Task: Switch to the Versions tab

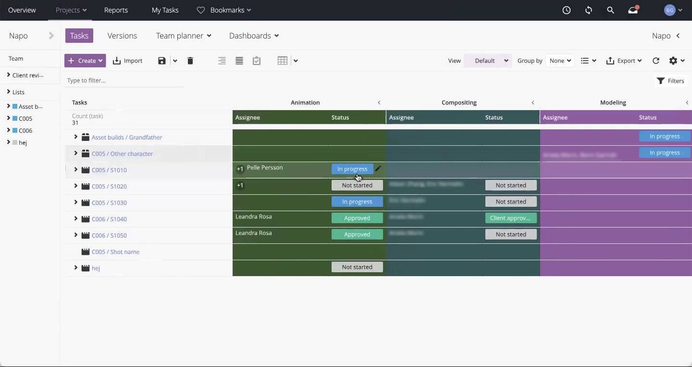Action: coord(122,36)
